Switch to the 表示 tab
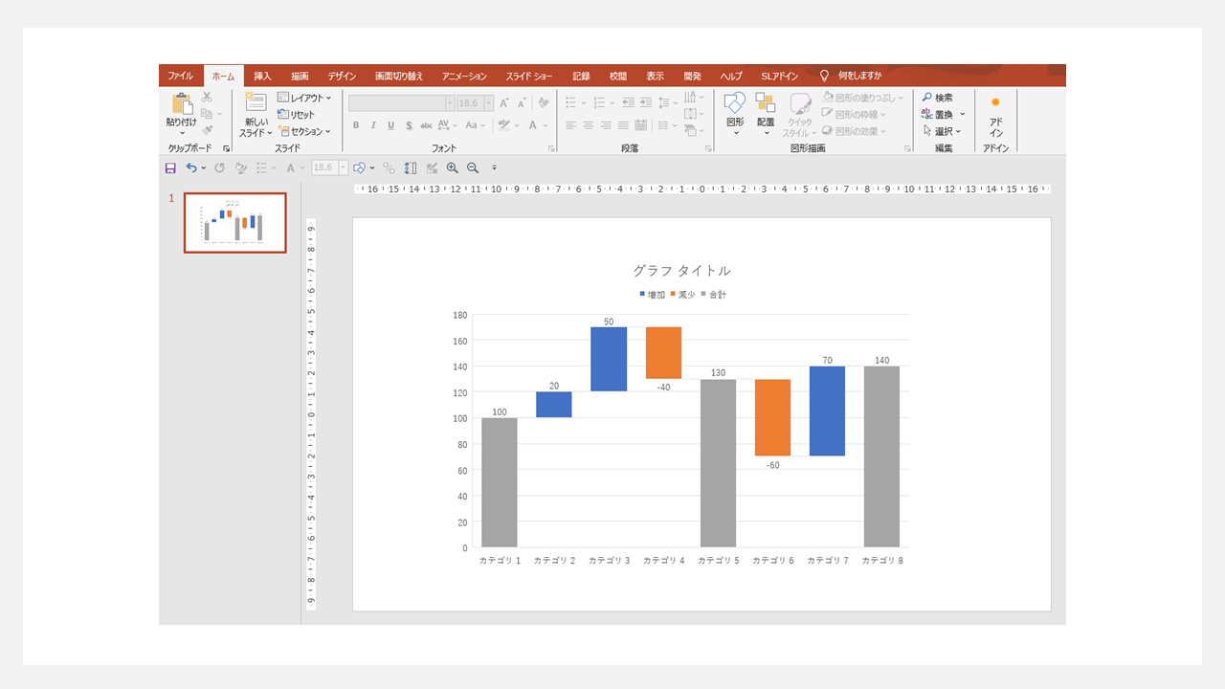Screen dimensions: 1225x689 pyautogui.click(x=655, y=76)
